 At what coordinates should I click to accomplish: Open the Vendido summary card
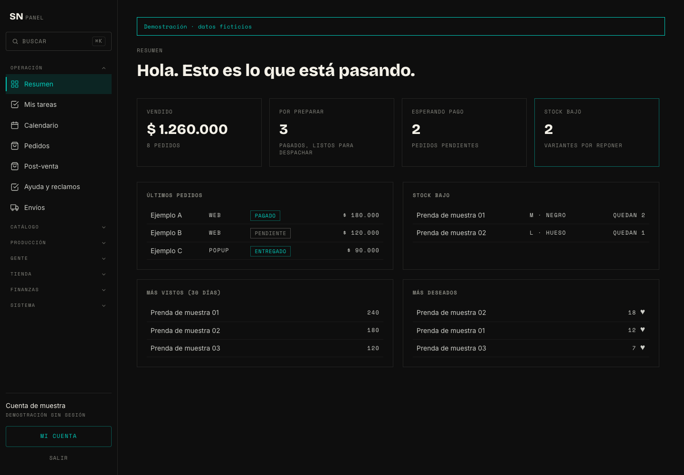[x=199, y=133]
